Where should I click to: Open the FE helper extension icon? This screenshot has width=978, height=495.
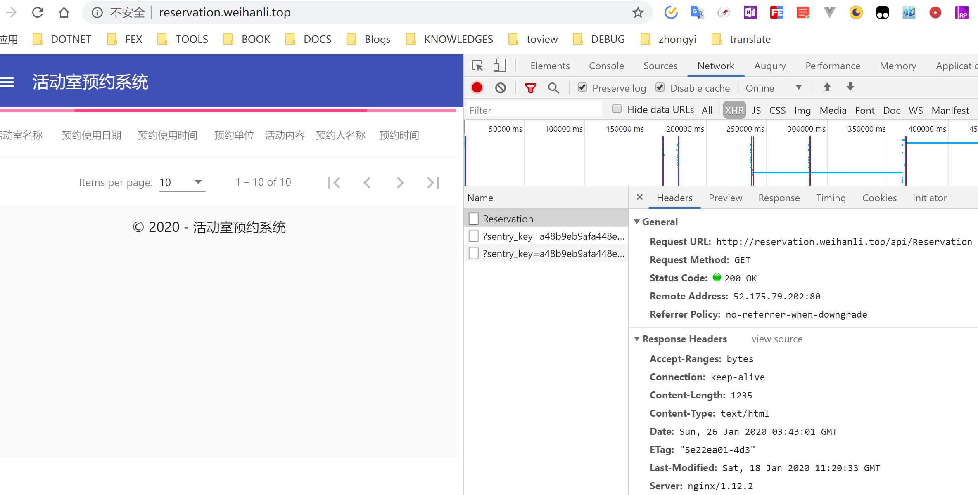(777, 12)
